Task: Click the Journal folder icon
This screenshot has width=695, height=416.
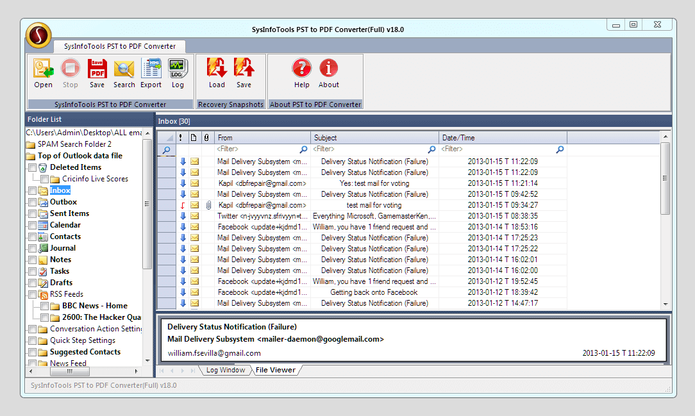Action: point(43,248)
